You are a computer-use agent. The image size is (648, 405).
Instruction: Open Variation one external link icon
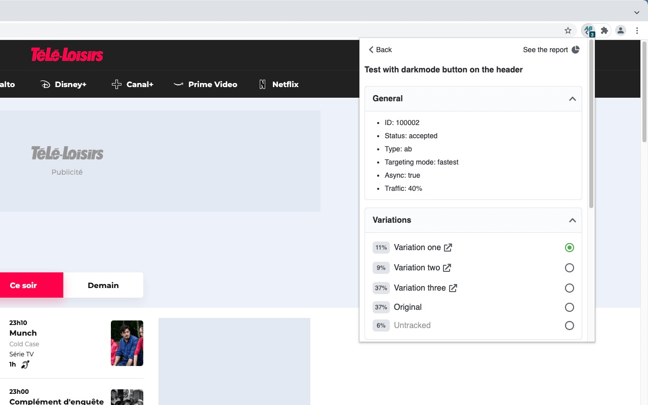(448, 248)
